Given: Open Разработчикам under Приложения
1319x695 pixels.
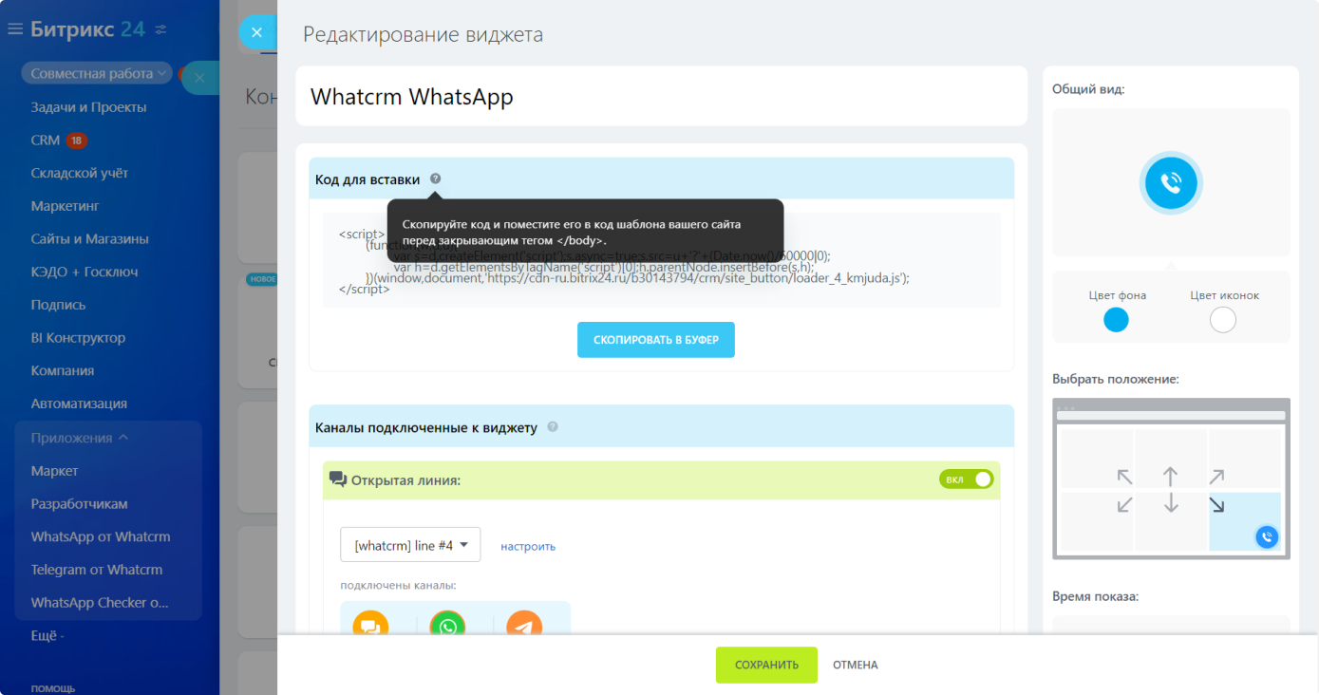Looking at the screenshot, I should tap(79, 504).
